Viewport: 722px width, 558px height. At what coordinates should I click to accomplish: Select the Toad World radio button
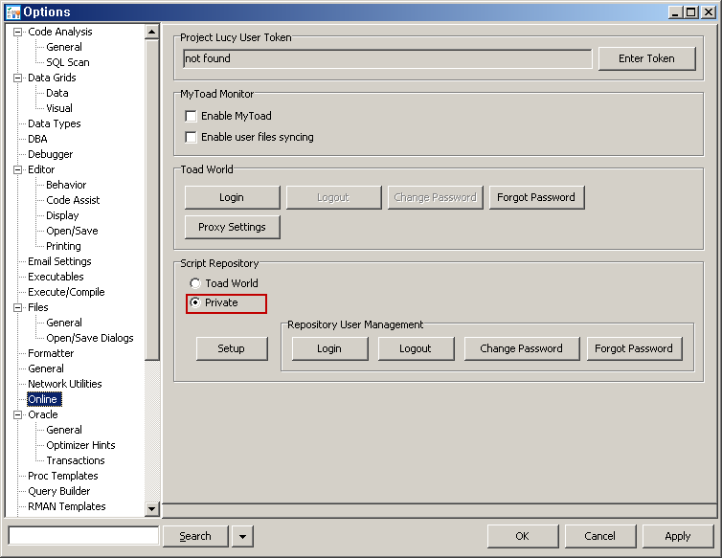[195, 283]
